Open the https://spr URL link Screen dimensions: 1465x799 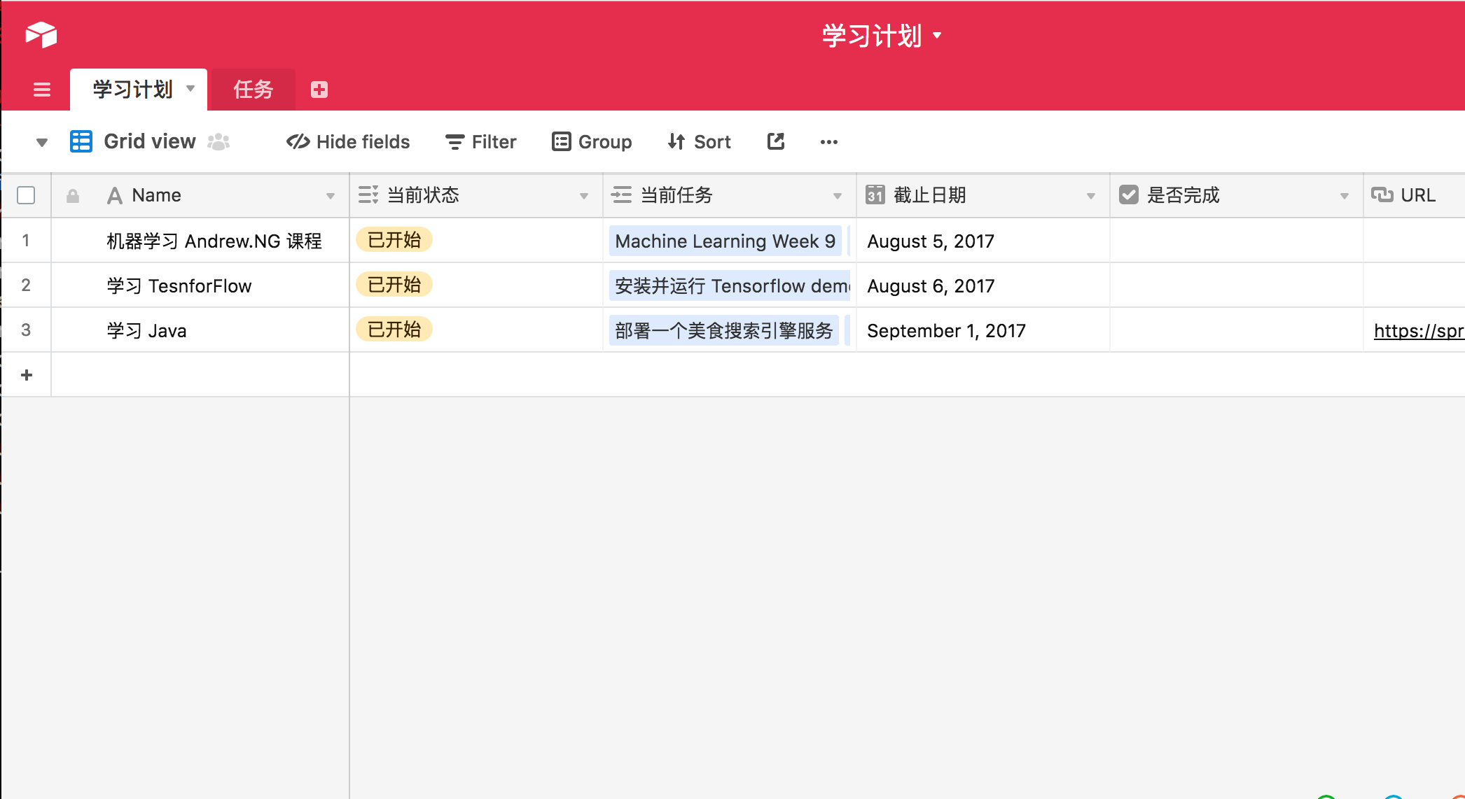(1417, 330)
